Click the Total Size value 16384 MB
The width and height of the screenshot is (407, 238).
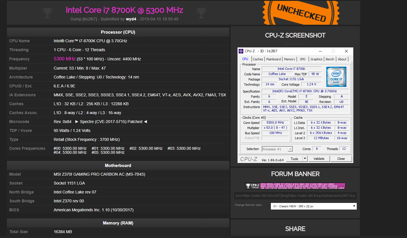pos(63,232)
